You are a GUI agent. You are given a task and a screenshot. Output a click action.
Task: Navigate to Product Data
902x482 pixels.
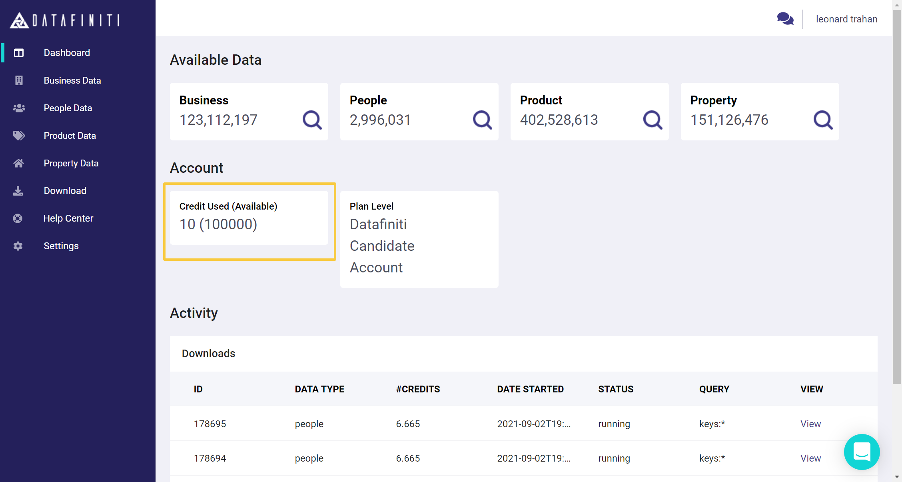pyautogui.click(x=70, y=136)
